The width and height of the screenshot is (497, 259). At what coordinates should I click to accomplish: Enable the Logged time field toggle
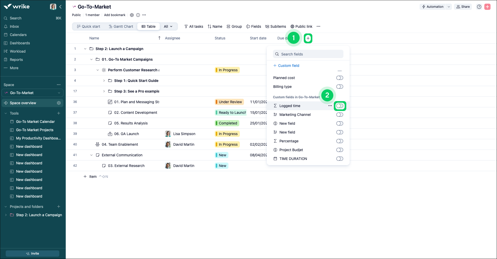tap(340, 106)
